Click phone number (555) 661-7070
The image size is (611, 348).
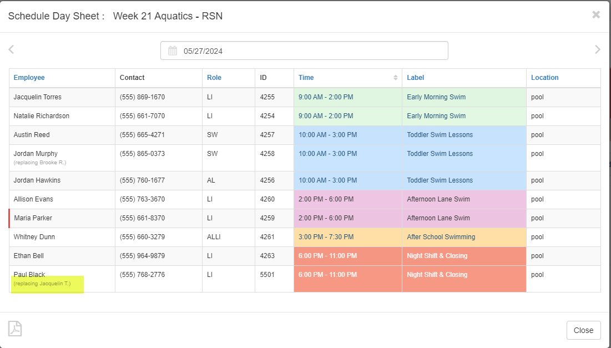tap(142, 116)
